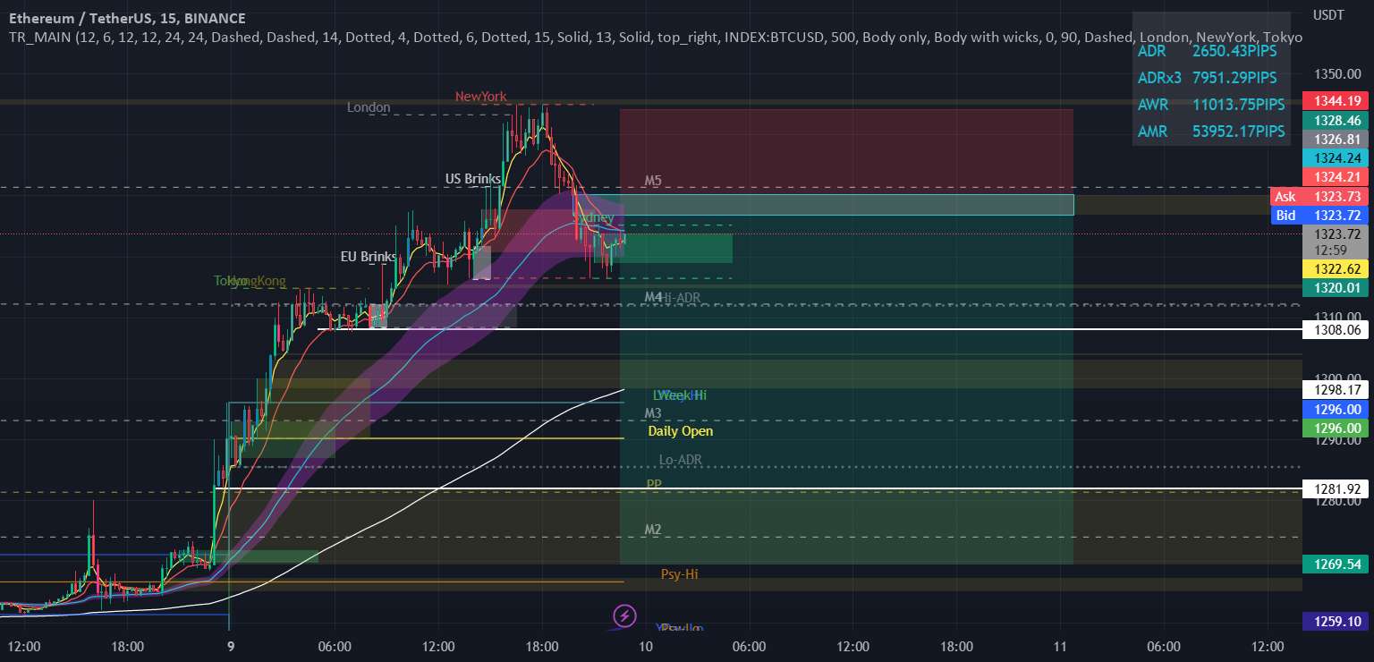Click the M3 pivot level label
This screenshot has width=1374, height=662.
coord(653,413)
